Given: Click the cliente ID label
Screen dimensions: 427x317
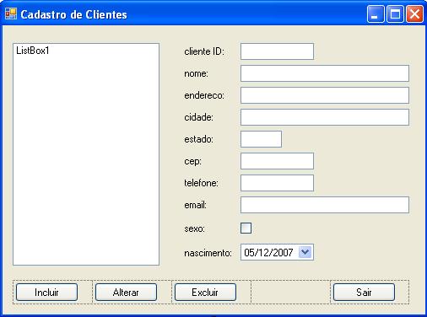Looking at the screenshot, I should click(x=204, y=51).
